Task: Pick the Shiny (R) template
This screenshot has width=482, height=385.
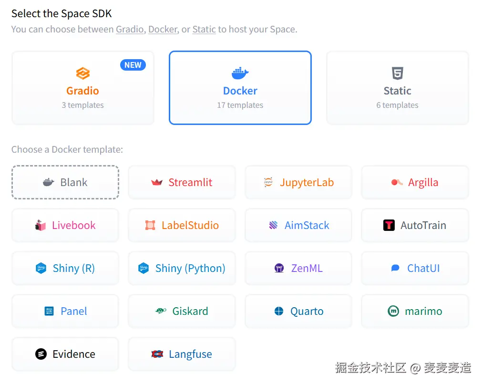Action: (x=65, y=268)
